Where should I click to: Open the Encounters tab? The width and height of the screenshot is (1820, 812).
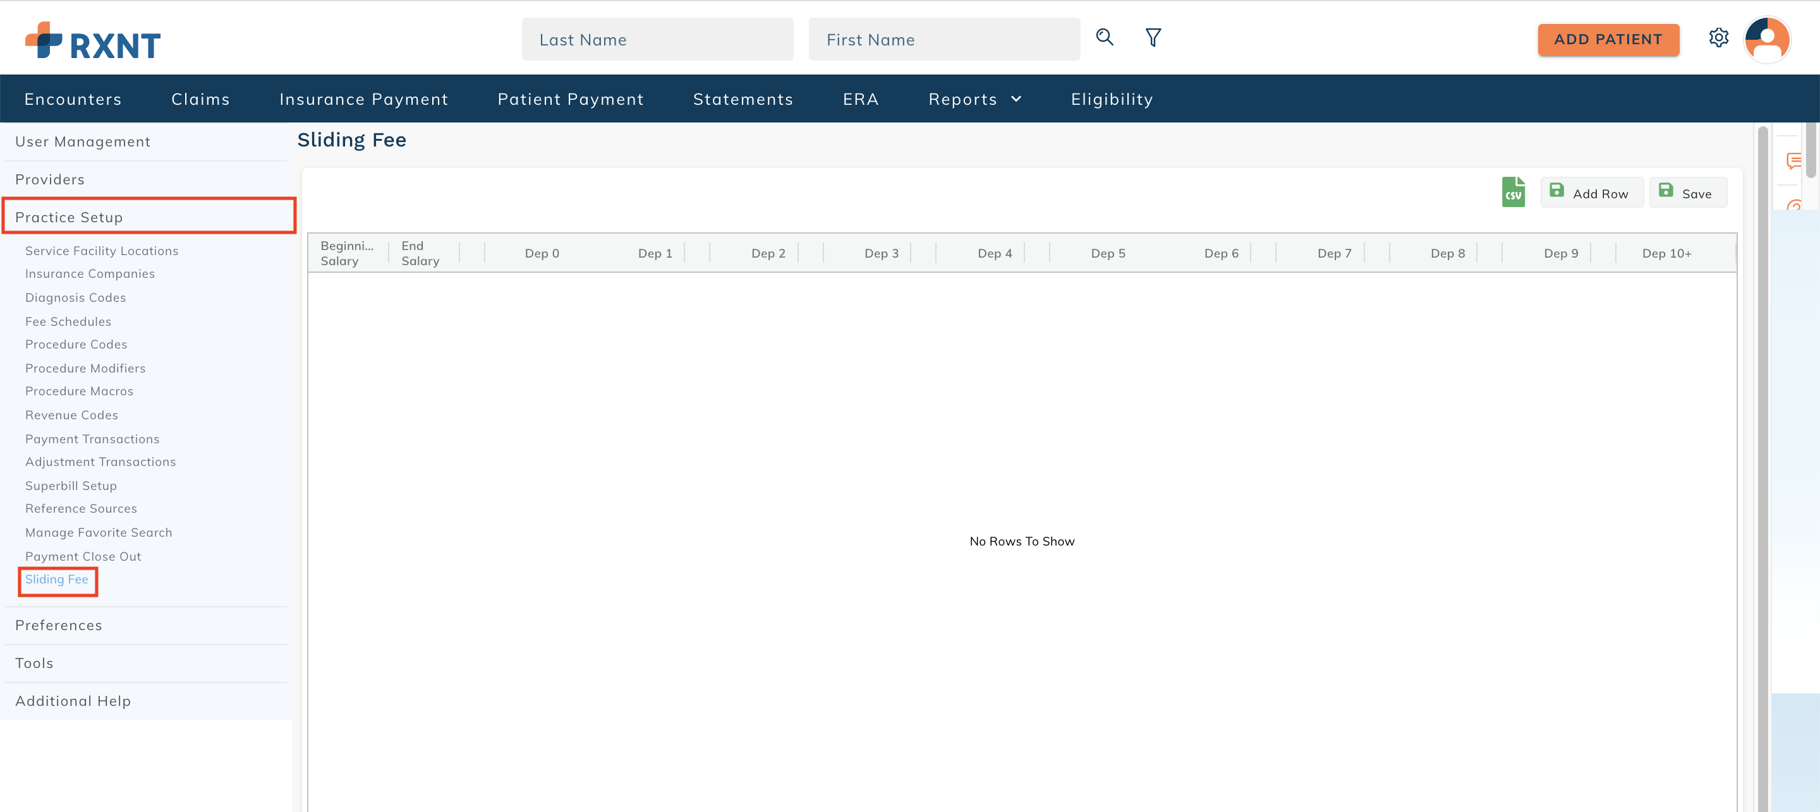click(73, 99)
